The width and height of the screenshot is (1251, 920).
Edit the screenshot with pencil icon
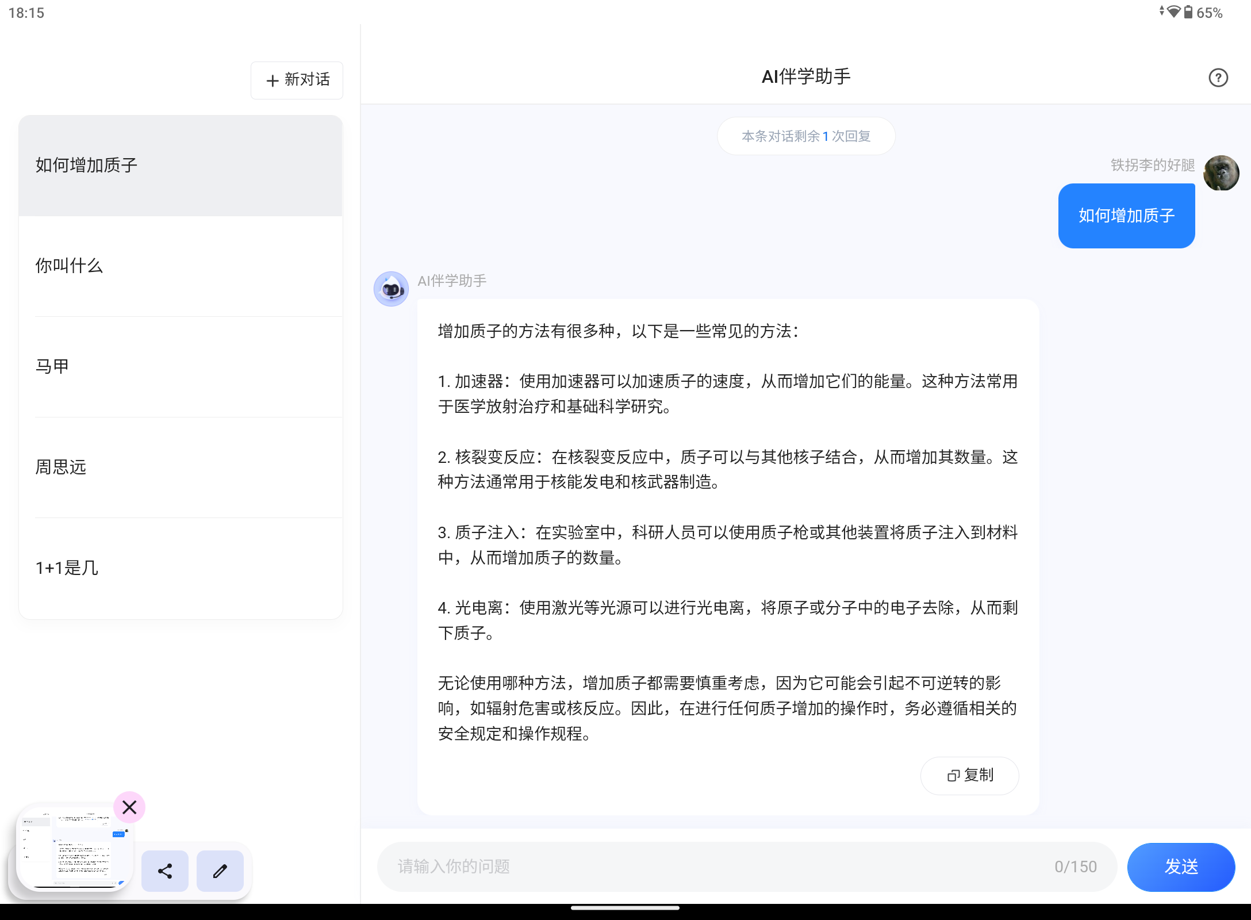(x=220, y=871)
